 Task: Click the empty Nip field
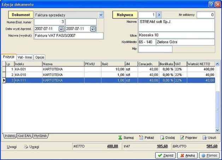click(155, 49)
